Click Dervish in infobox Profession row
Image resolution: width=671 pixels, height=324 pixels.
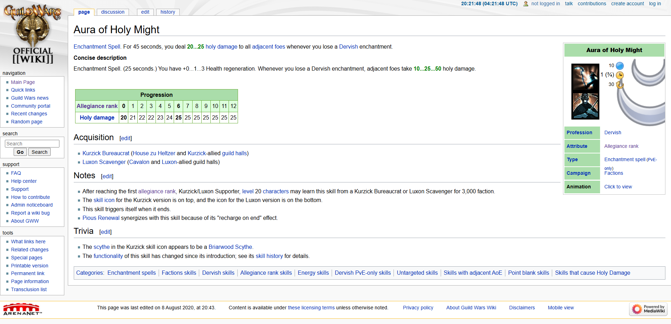click(613, 132)
